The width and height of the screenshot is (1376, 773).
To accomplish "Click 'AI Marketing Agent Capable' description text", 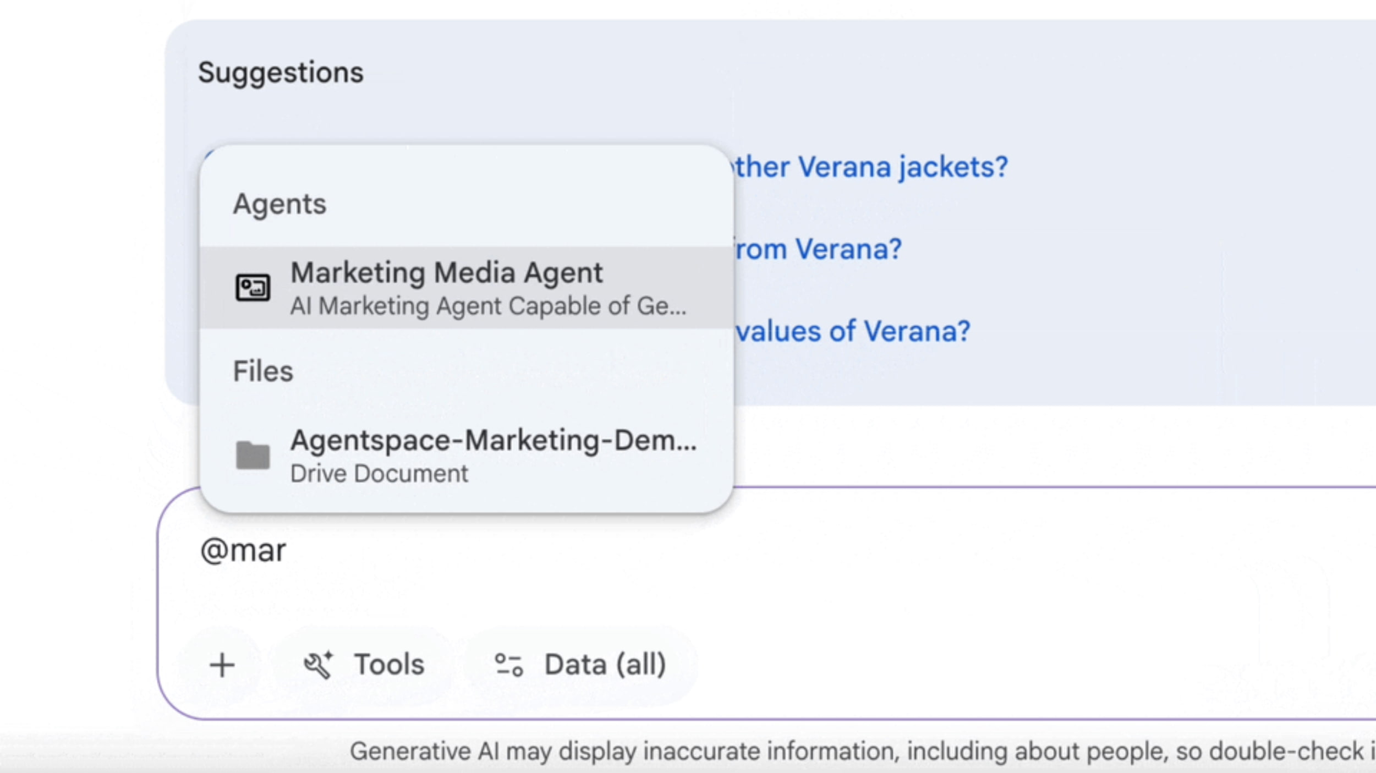I will click(x=487, y=306).
